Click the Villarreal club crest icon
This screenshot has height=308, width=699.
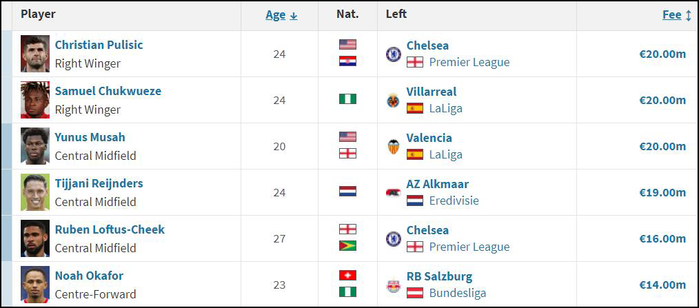(x=393, y=101)
